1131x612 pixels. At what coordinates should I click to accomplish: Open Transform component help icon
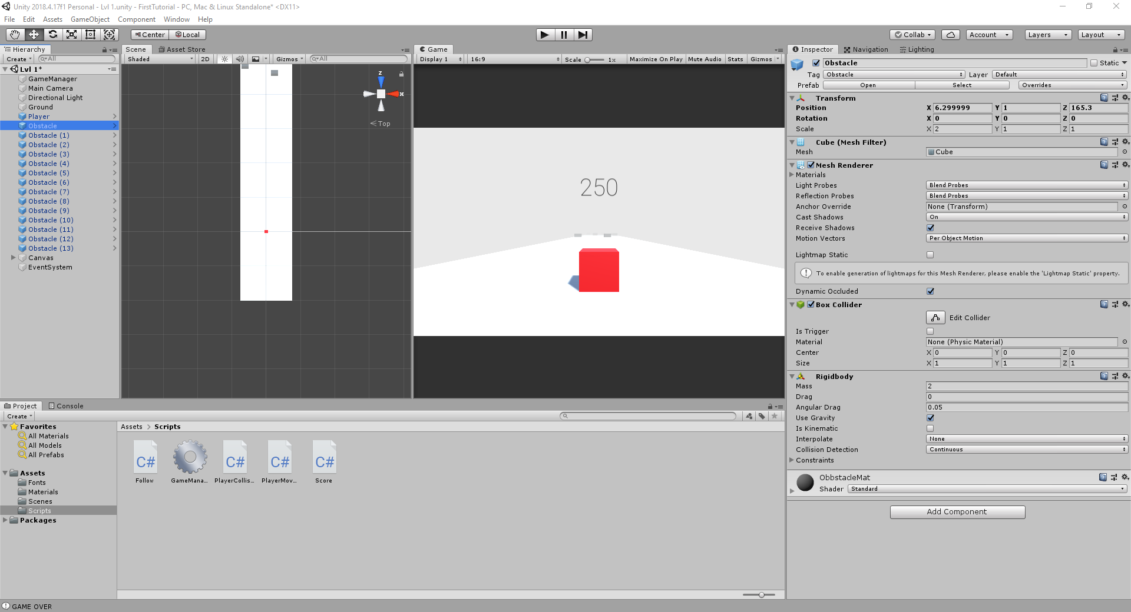pyautogui.click(x=1104, y=98)
